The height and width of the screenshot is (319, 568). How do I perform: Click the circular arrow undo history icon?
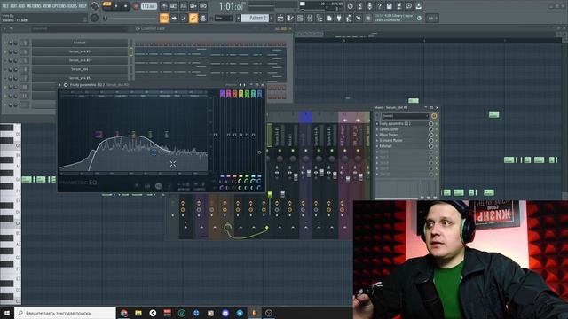[x=350, y=6]
